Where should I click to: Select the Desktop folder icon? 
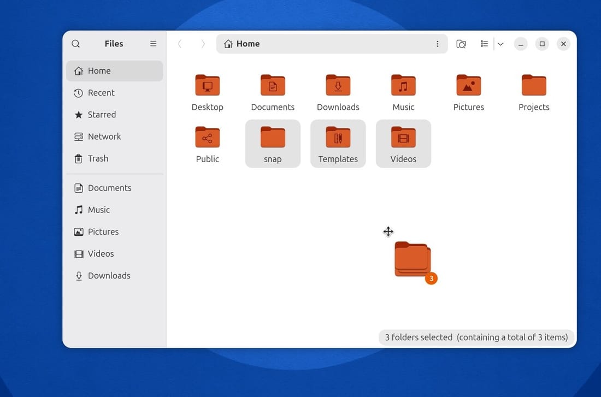(x=208, y=85)
